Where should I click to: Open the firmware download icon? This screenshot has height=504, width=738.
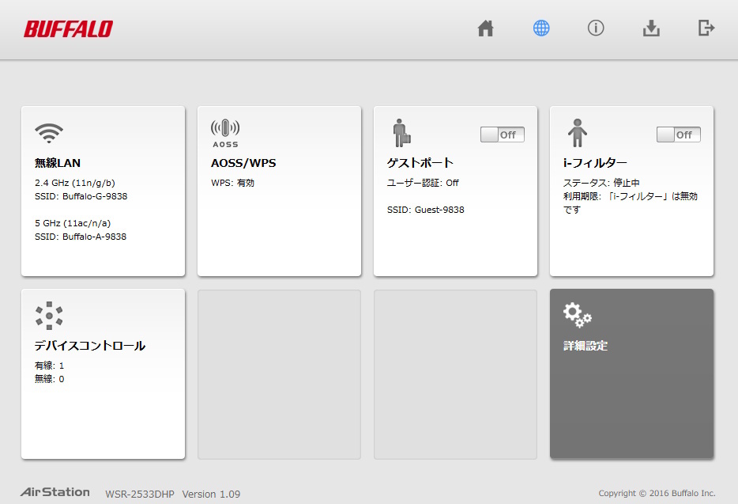pos(651,28)
